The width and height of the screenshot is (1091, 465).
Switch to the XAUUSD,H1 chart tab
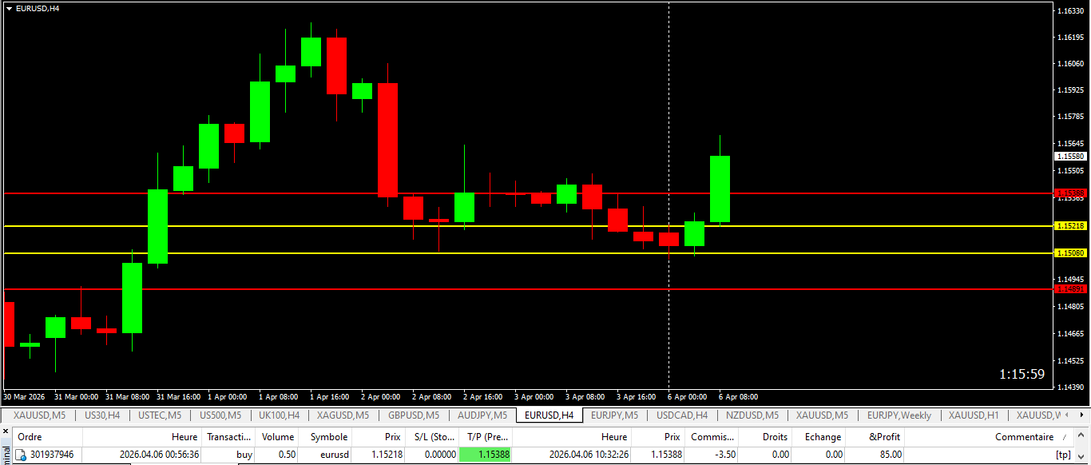click(973, 415)
